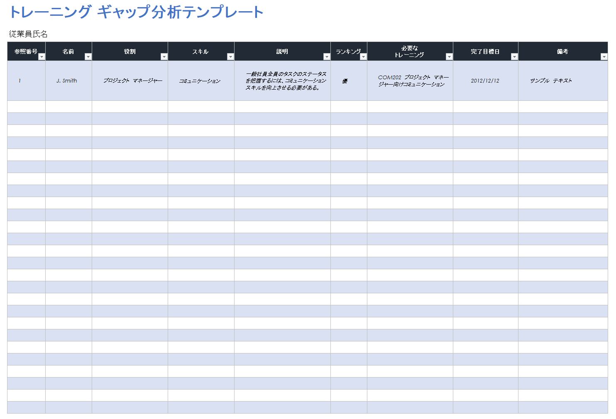The image size is (616, 419).
Task: Click the reference number cell containing 1
Action: 26,81
